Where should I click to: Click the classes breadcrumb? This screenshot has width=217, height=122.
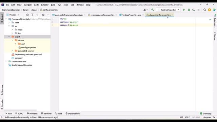(34, 10)
